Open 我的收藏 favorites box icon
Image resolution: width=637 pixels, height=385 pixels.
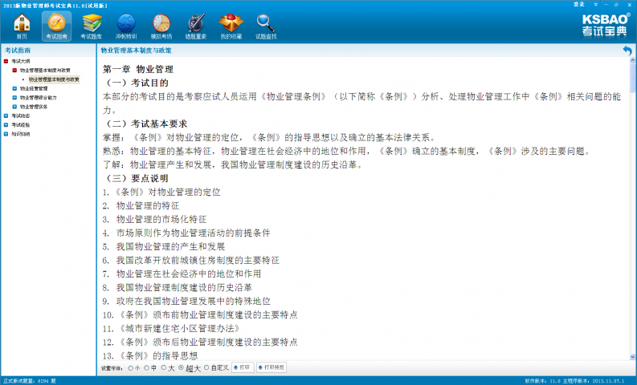[x=231, y=26]
